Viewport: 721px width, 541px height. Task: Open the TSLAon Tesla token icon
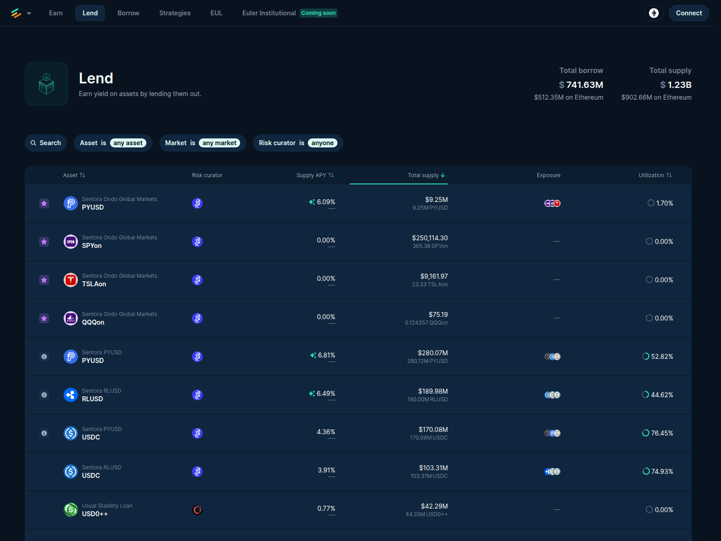coord(70,280)
